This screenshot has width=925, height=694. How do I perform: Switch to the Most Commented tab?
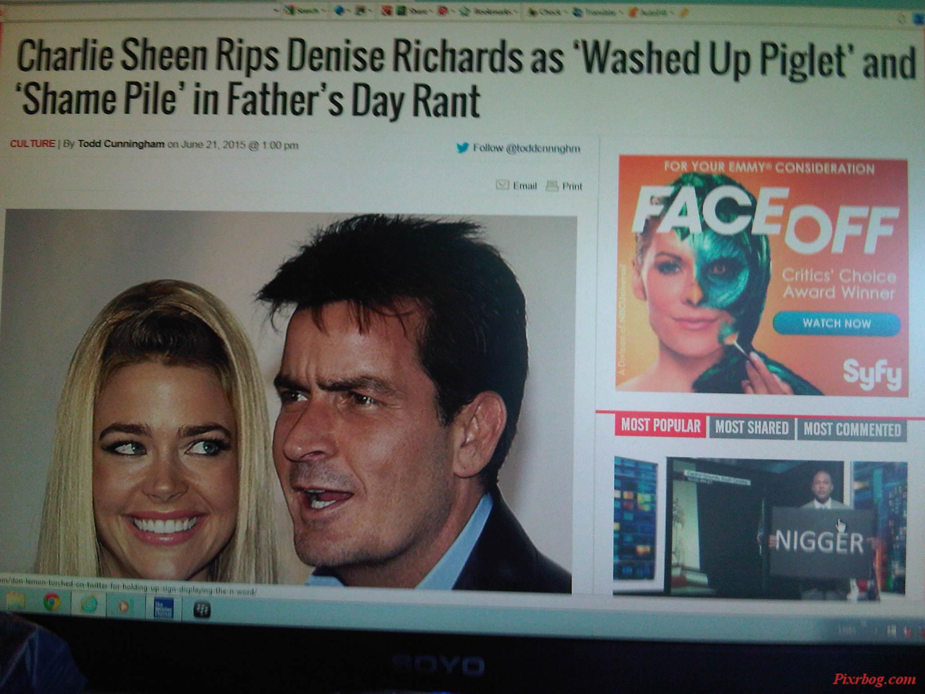[x=851, y=429]
